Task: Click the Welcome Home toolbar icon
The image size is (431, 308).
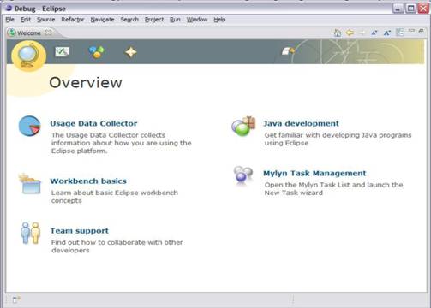Action: tap(338, 33)
